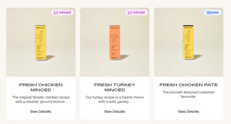The image size is (231, 124).
Task: Click the Fresh Chicken Pate heading
Action: [x=188, y=85]
